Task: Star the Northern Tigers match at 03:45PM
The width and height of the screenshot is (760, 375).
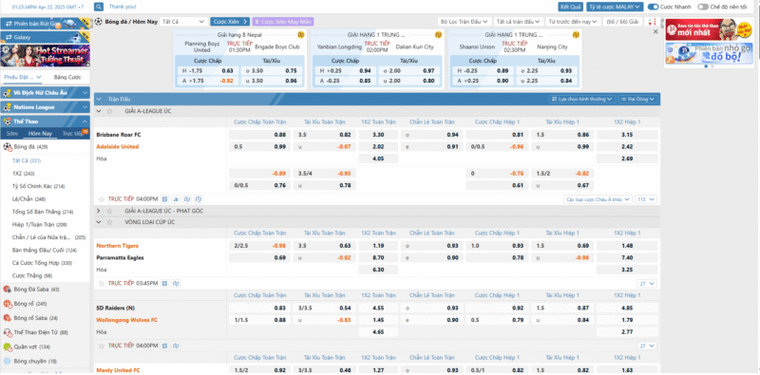Action: pyautogui.click(x=102, y=284)
